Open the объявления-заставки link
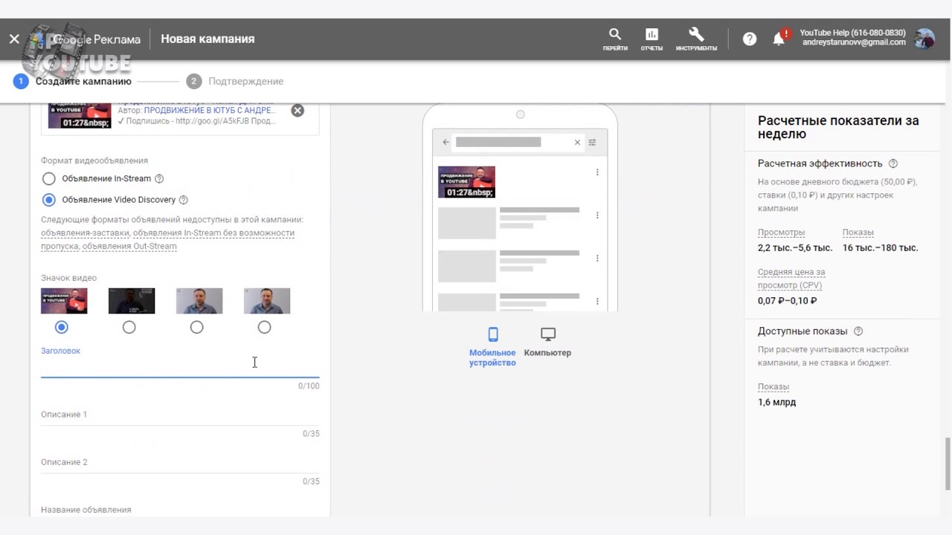 [x=86, y=233]
